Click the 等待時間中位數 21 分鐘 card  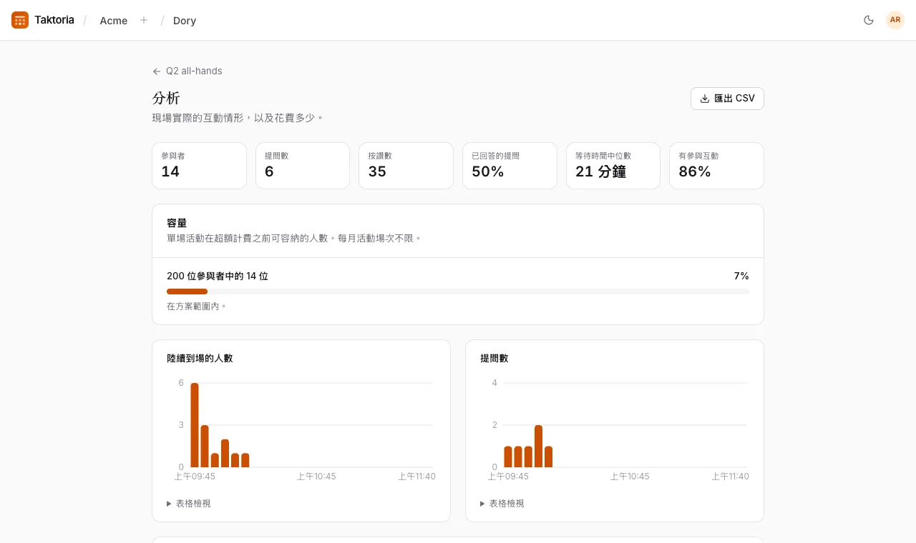pyautogui.click(x=613, y=166)
